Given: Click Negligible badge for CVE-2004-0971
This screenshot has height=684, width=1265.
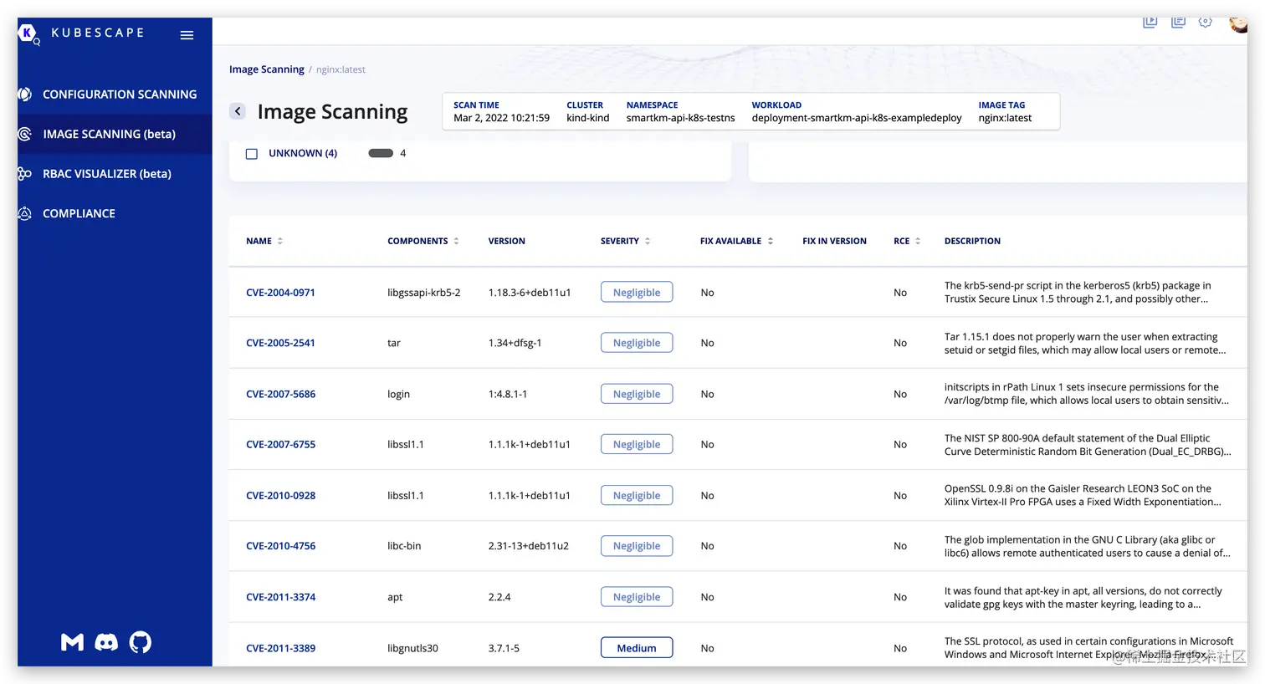Looking at the screenshot, I should point(637,293).
